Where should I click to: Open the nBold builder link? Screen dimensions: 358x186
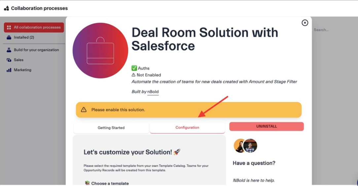click(153, 92)
